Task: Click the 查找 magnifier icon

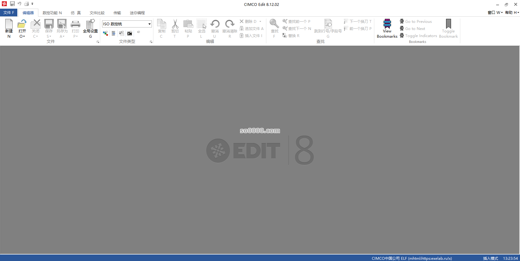Action: click(274, 24)
